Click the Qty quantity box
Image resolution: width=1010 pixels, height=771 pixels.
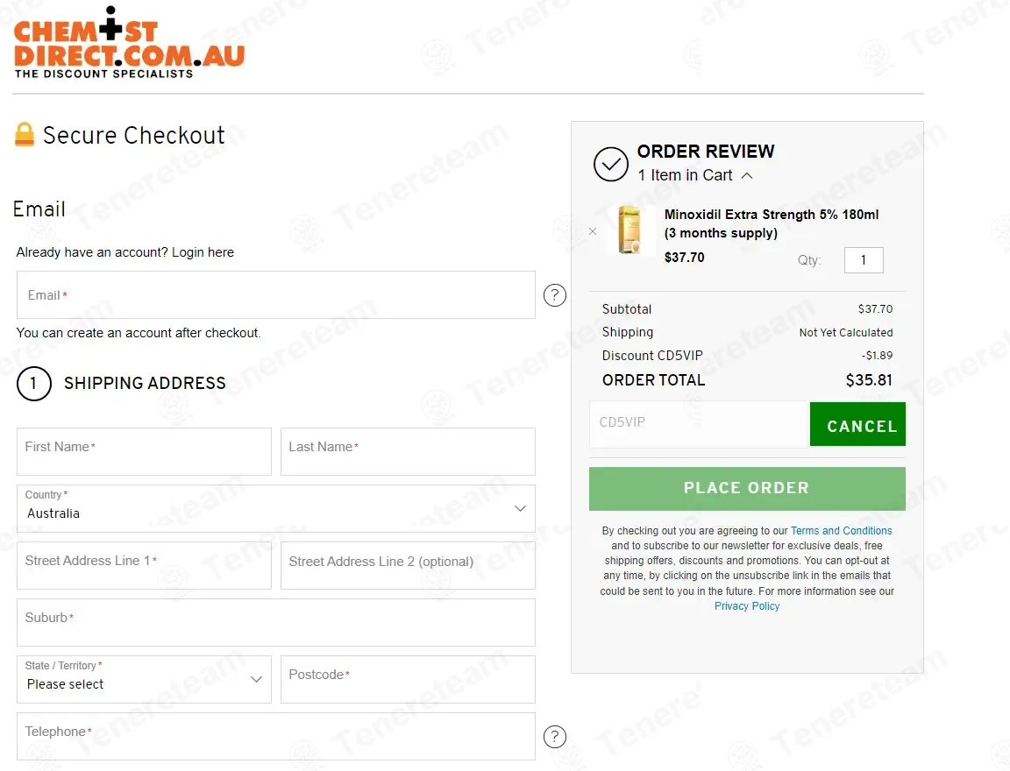[864, 260]
